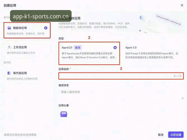Click the 应用头像 avatar image
The height and width of the screenshot is (140, 187).
pyautogui.click(x=64, y=114)
